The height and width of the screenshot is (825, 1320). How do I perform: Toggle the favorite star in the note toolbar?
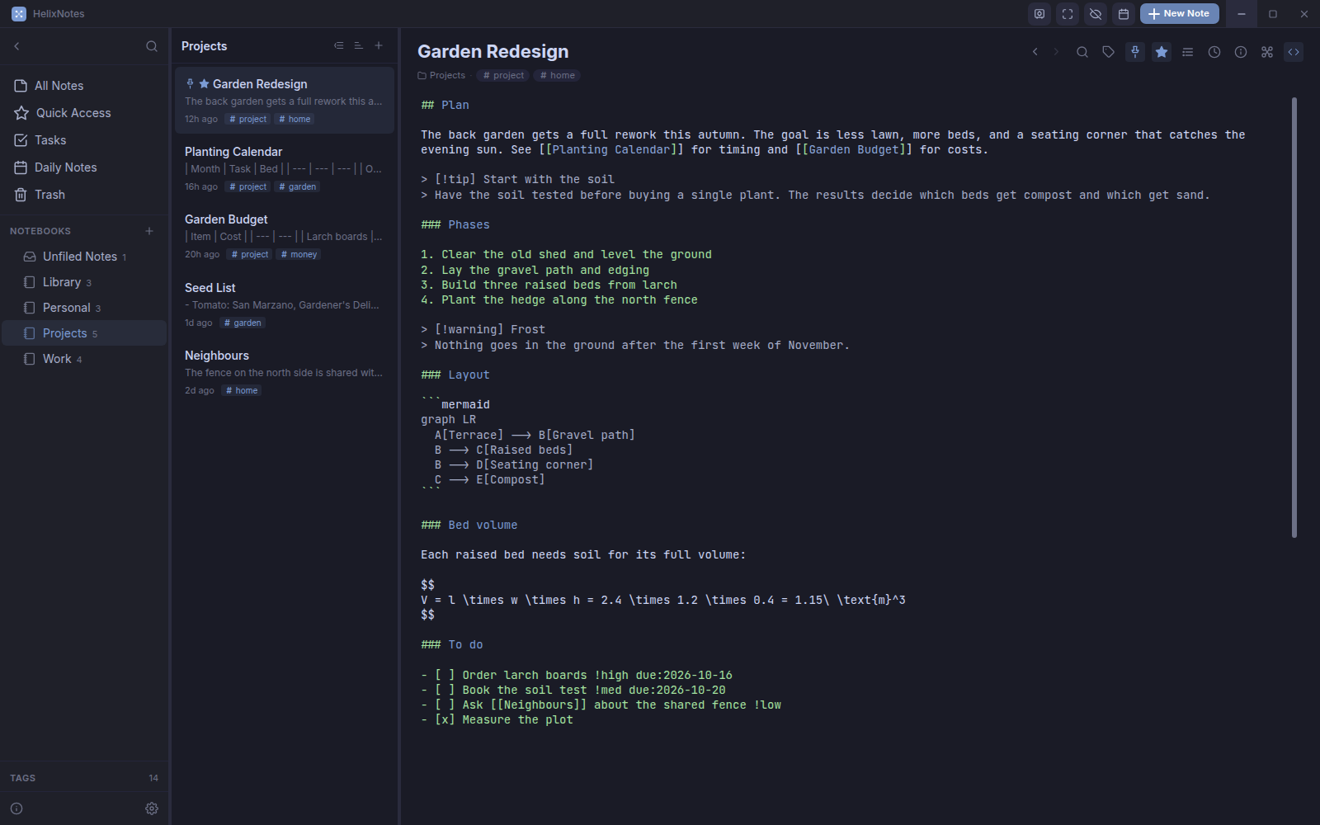coord(1162,52)
